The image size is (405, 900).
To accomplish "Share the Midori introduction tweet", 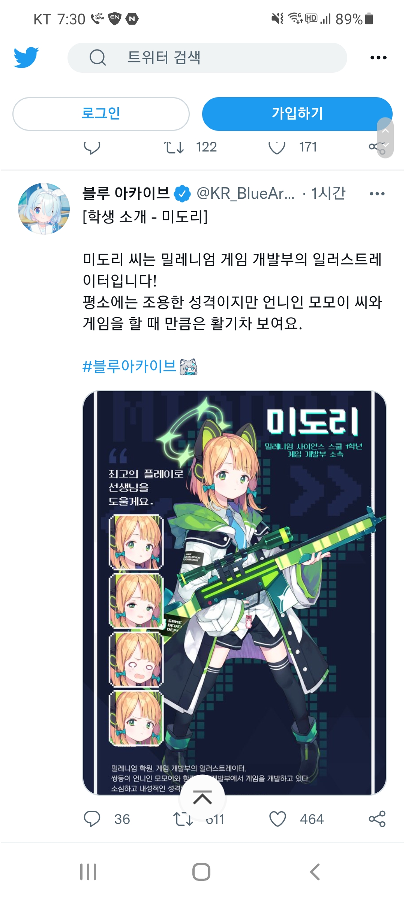I will (377, 819).
